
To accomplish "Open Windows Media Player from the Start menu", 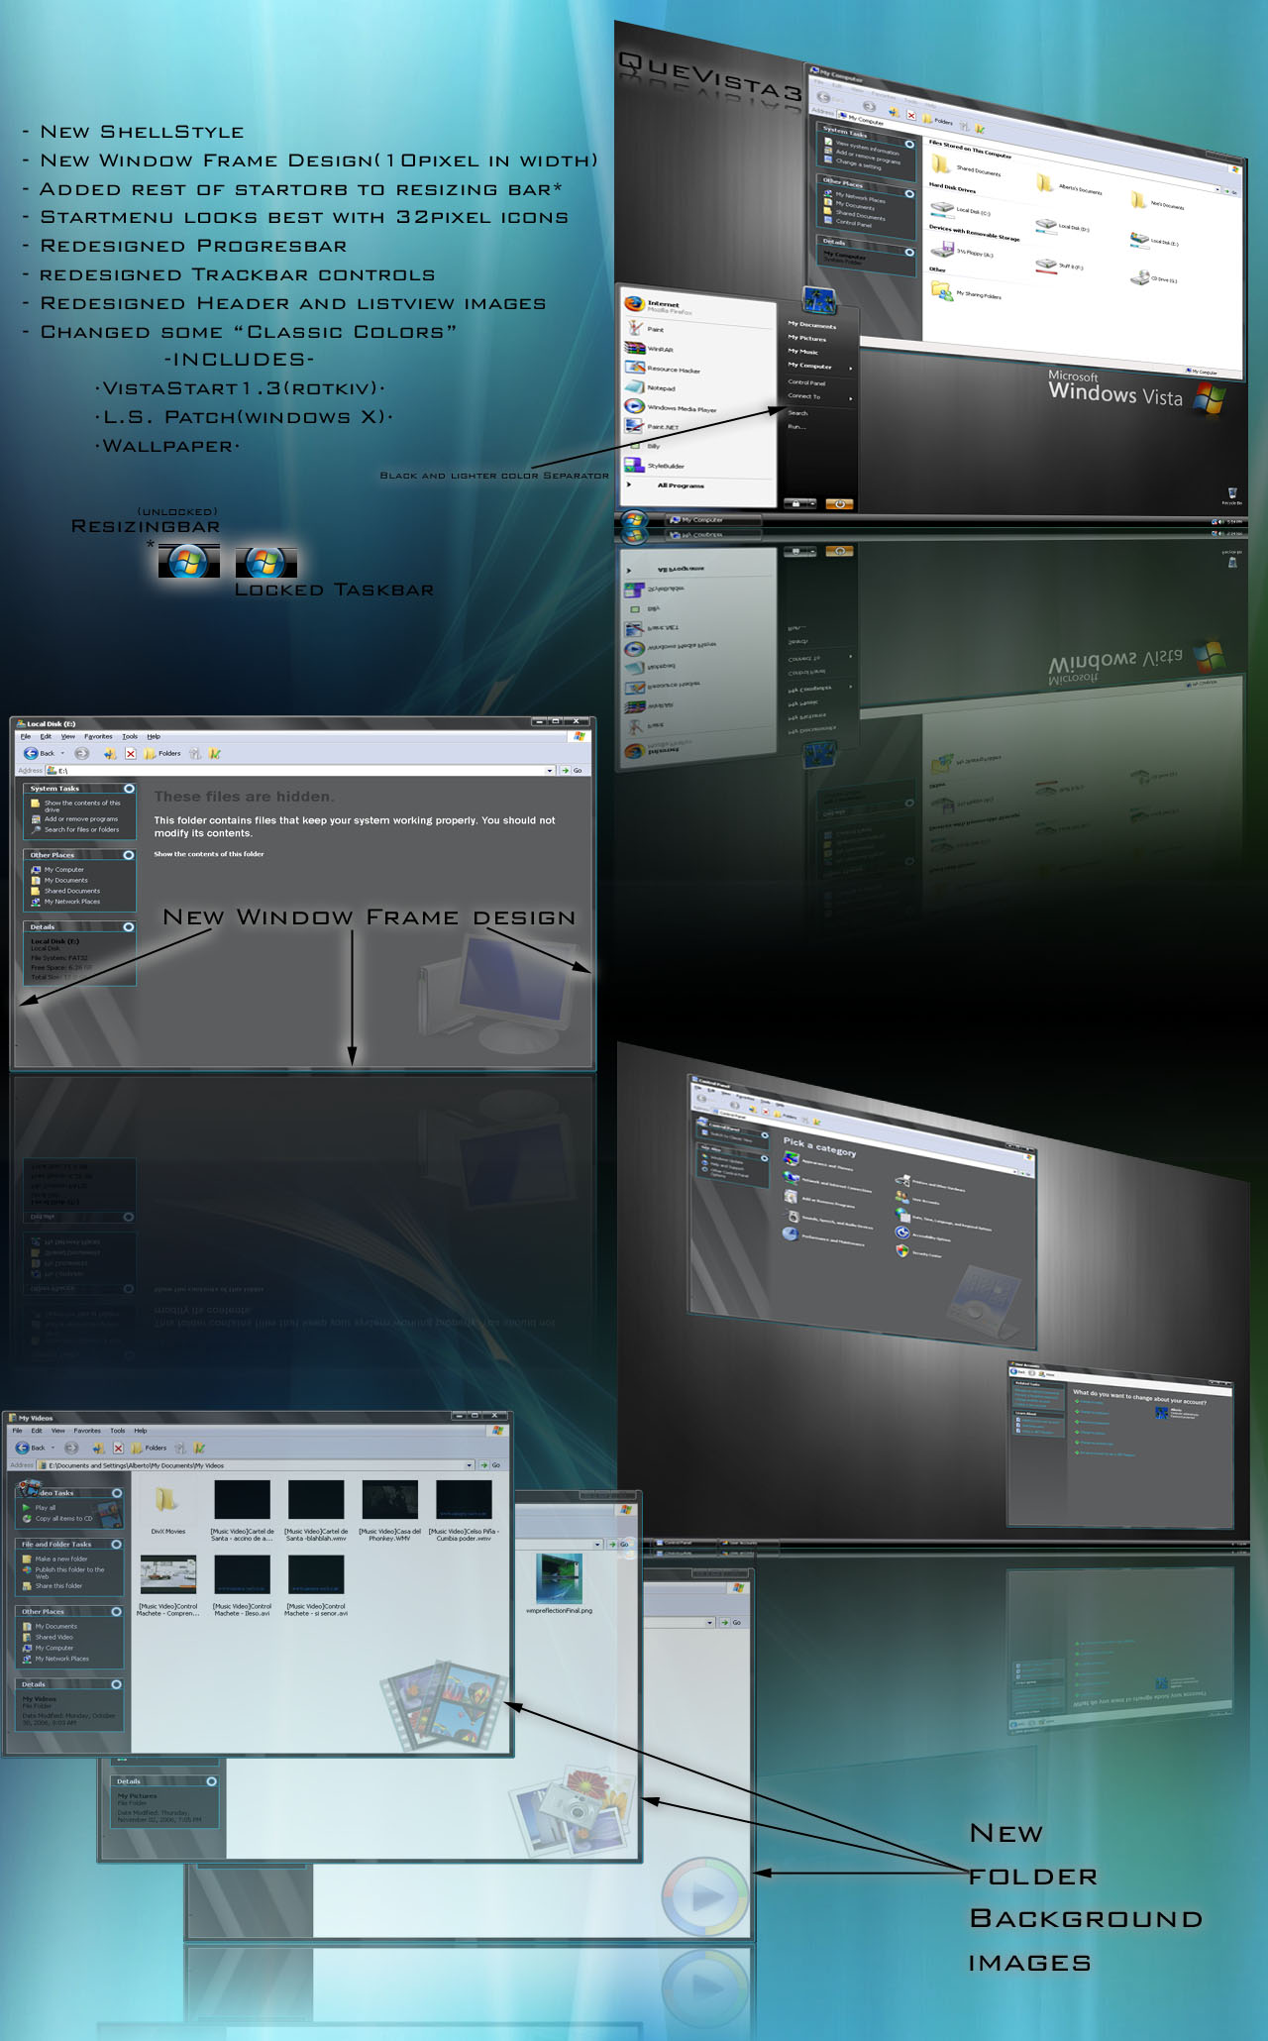I will tap(671, 407).
